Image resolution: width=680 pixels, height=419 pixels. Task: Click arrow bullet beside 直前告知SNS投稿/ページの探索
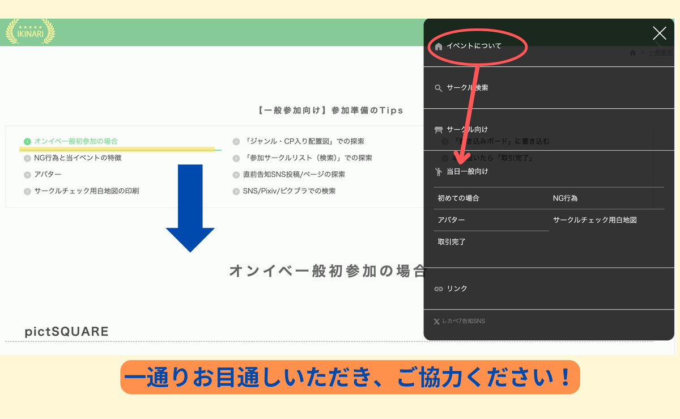click(237, 175)
